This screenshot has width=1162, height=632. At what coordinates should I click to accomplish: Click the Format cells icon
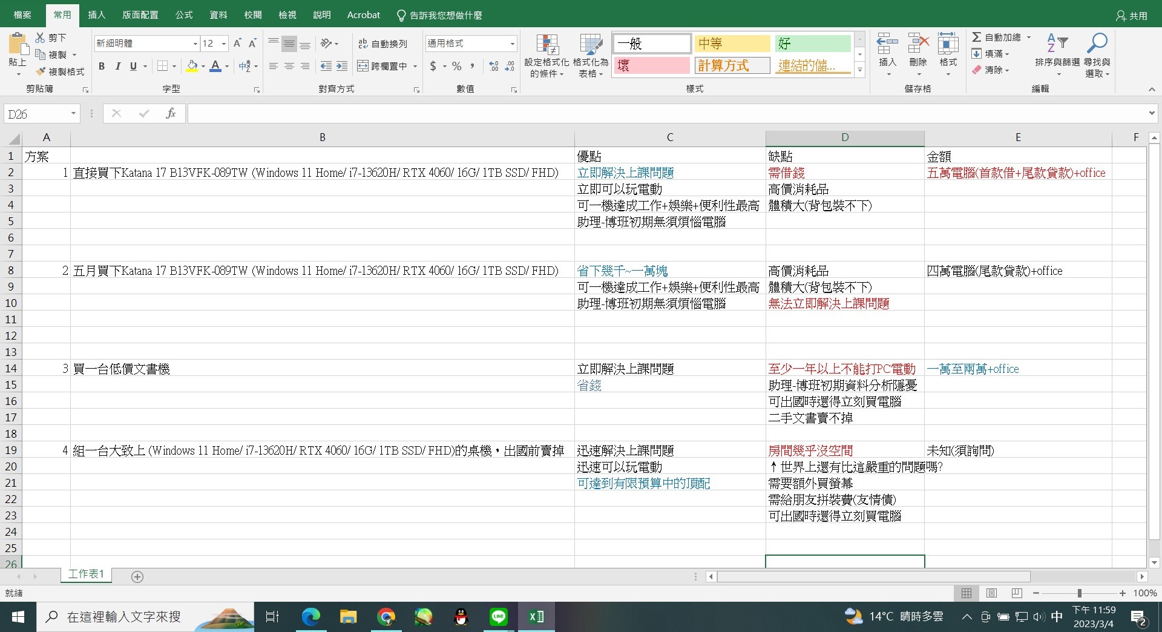coord(948,44)
